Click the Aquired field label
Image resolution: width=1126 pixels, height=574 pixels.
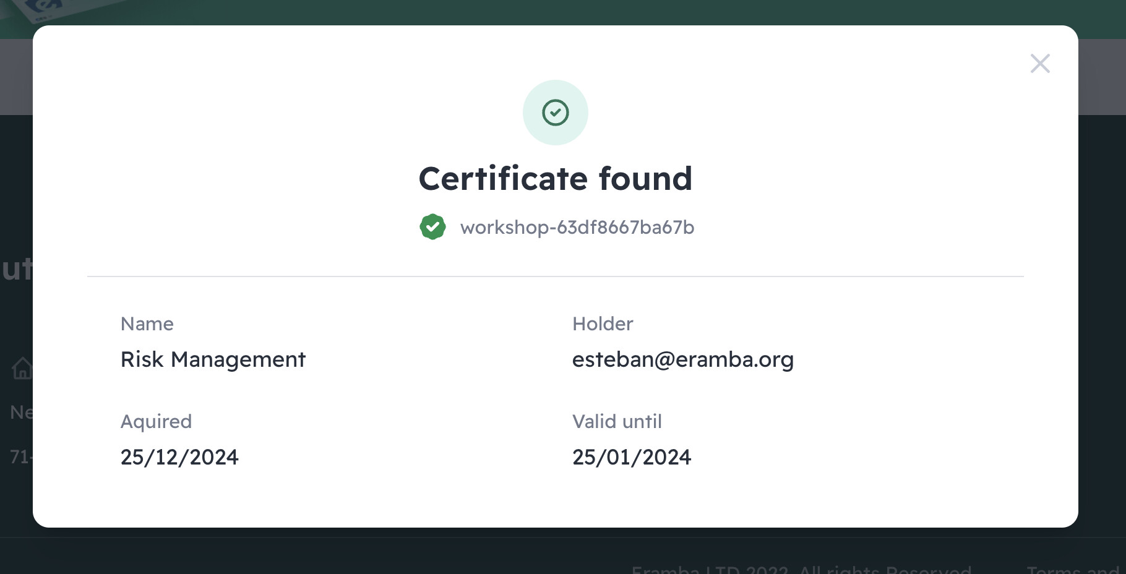[x=156, y=422]
